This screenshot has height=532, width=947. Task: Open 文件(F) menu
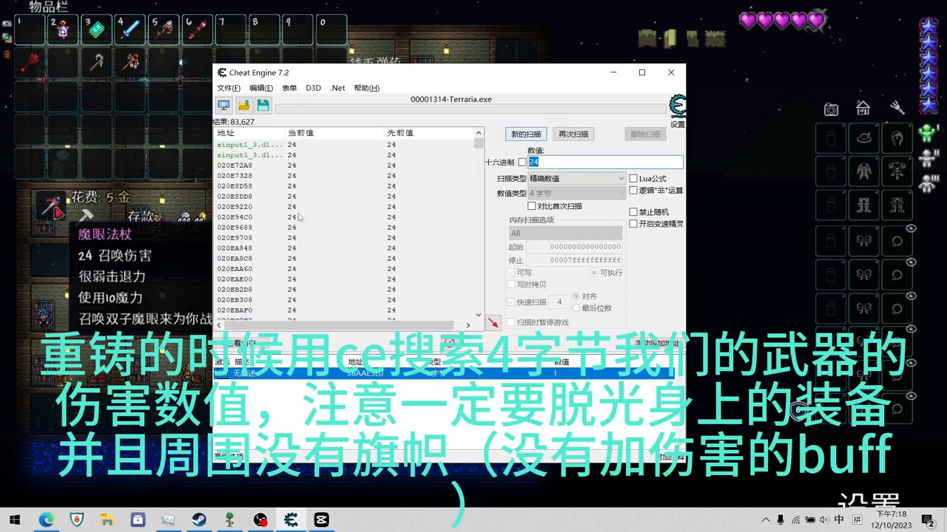229,88
